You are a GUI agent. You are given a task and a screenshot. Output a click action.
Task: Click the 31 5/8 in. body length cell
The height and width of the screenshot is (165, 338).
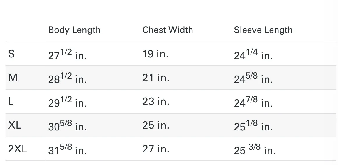click(x=67, y=149)
